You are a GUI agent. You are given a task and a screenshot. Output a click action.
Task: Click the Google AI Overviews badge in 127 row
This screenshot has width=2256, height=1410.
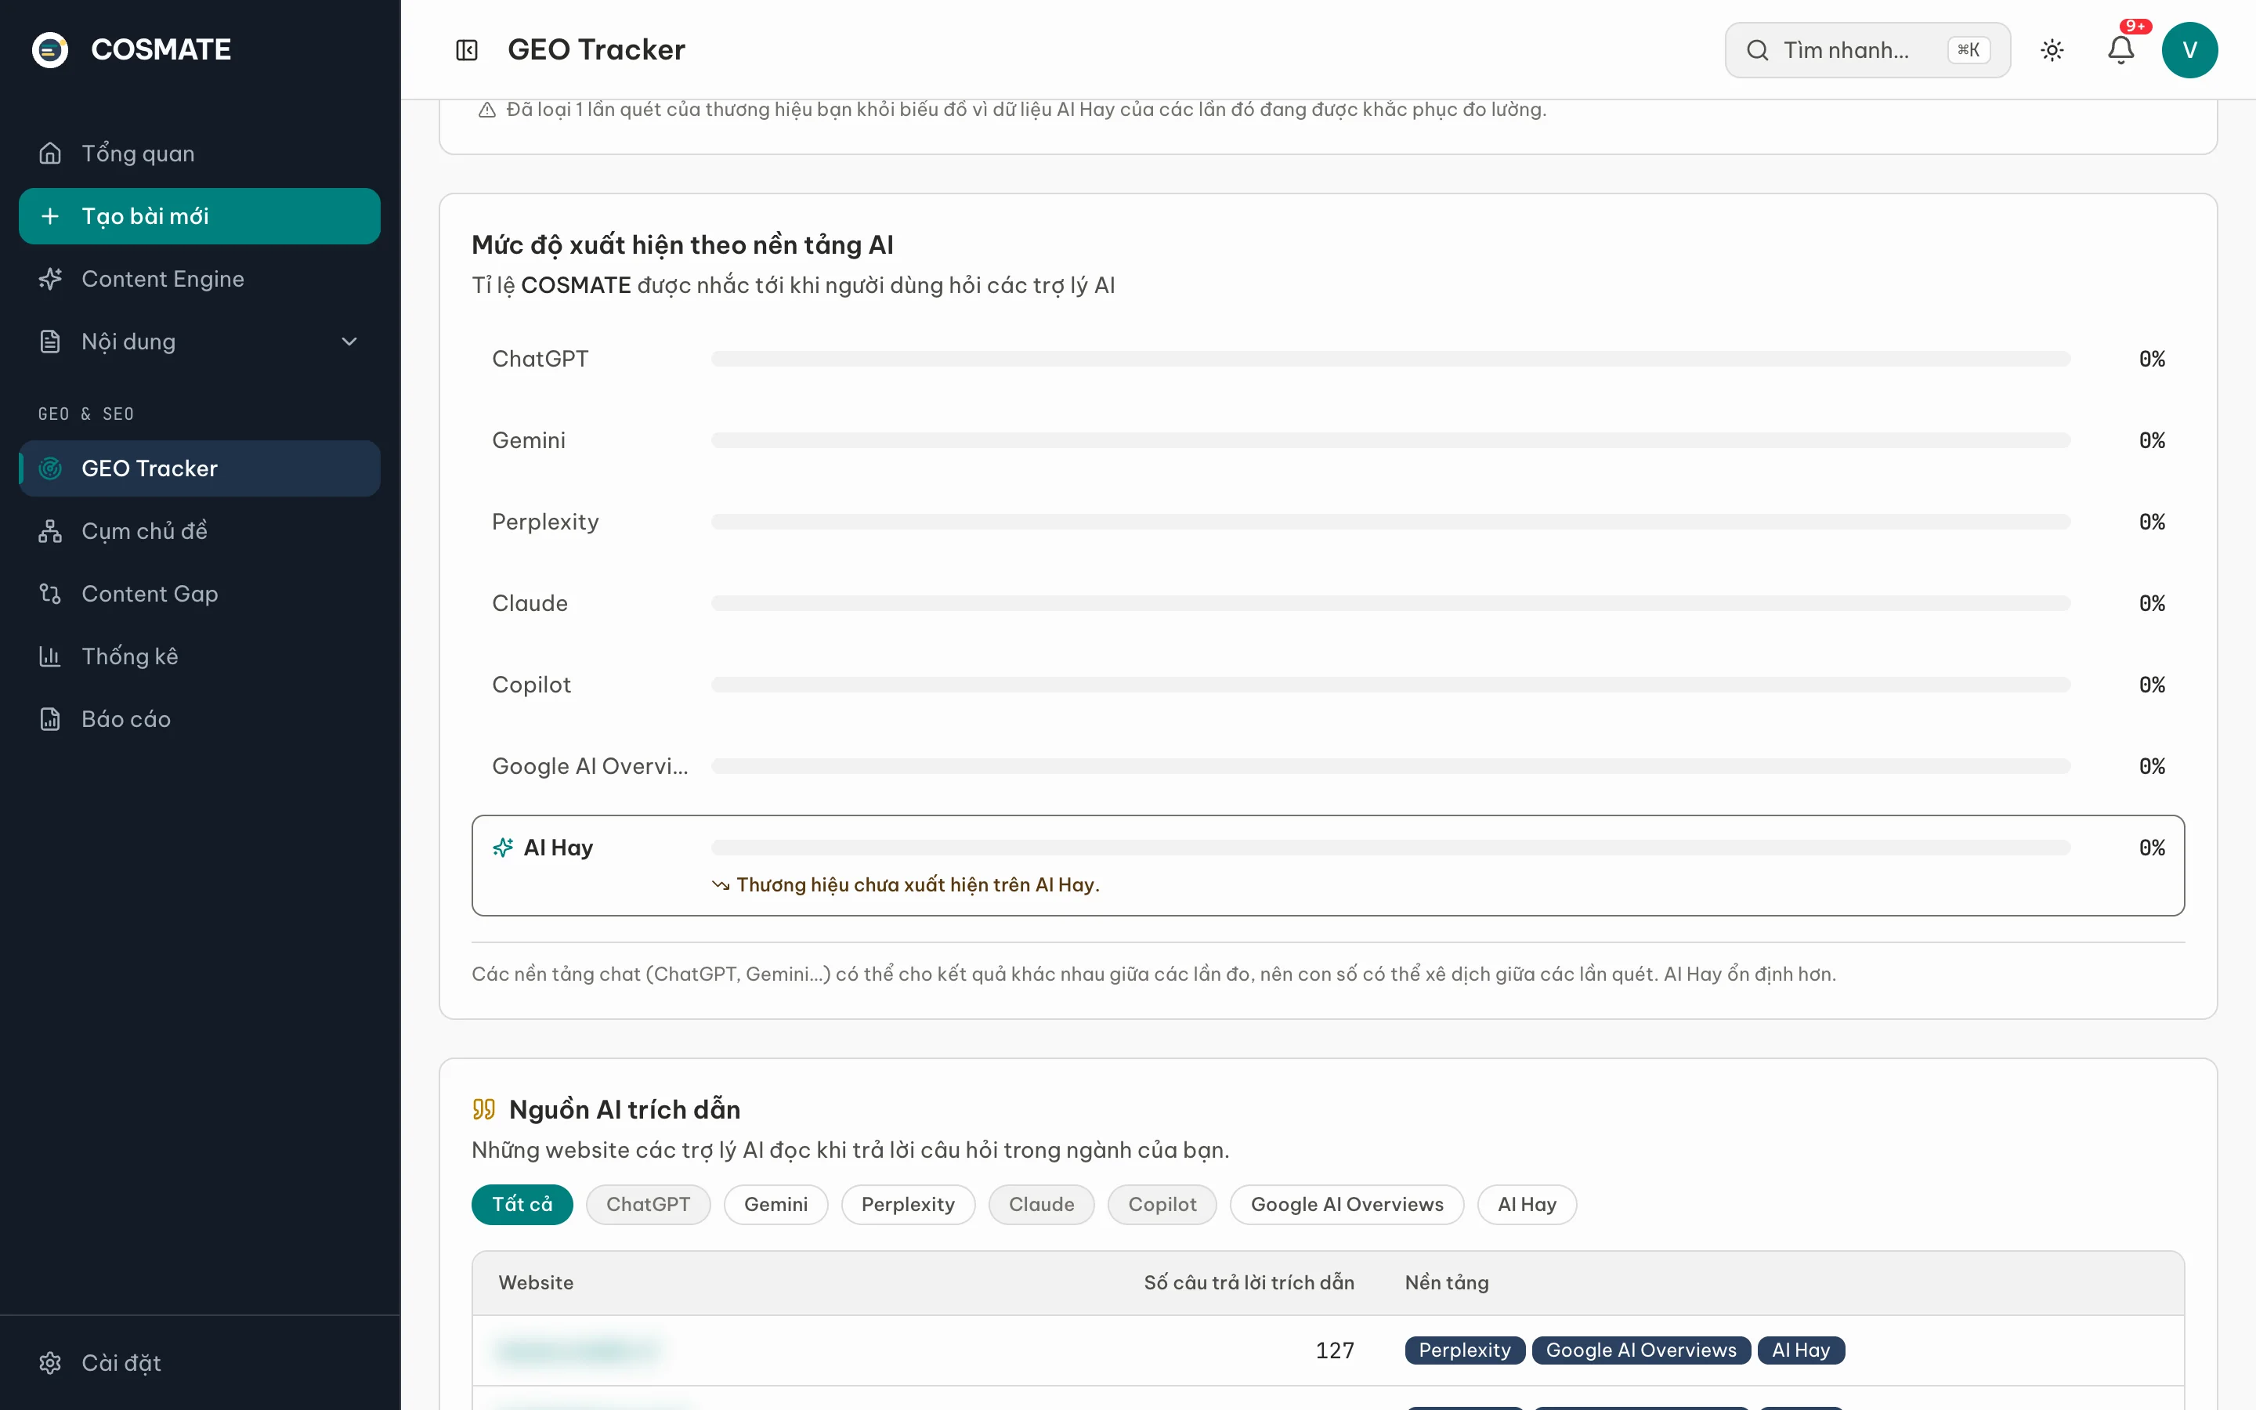(1641, 1350)
